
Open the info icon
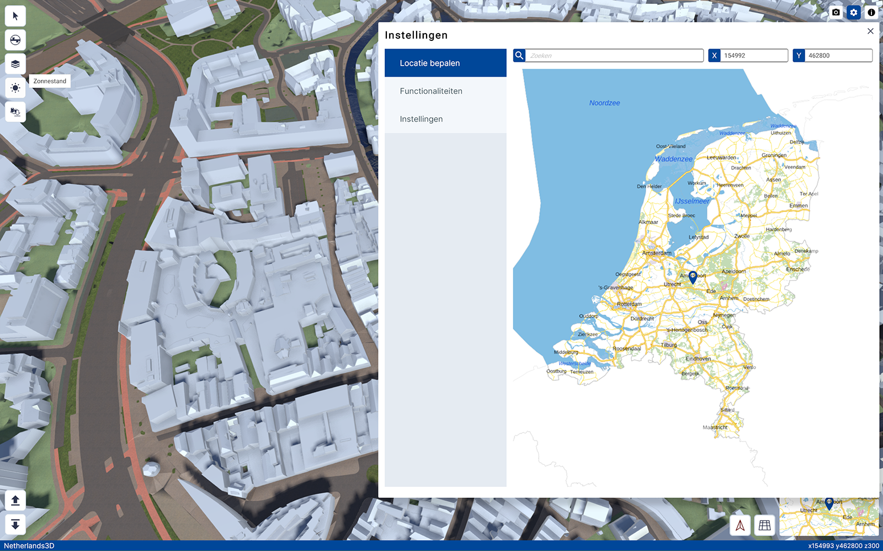click(x=871, y=12)
